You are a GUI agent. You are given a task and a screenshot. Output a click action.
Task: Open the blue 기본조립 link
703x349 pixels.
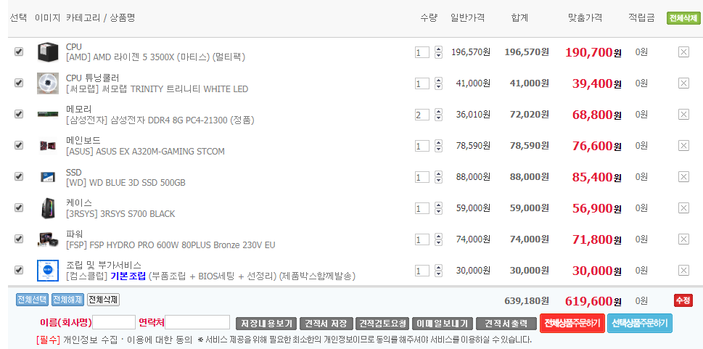click(x=128, y=276)
